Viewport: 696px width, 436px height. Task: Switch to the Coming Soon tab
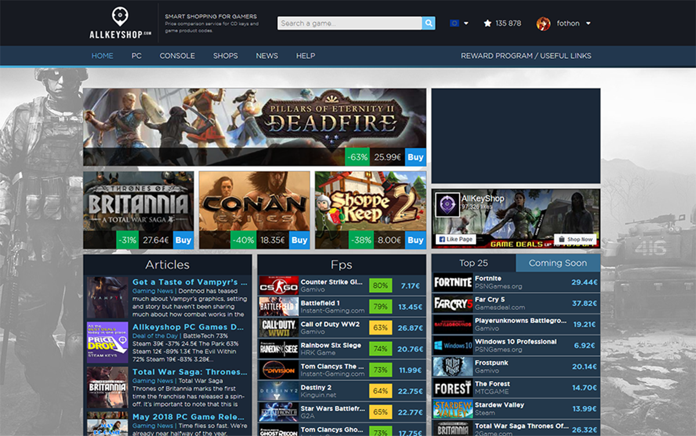[557, 263]
